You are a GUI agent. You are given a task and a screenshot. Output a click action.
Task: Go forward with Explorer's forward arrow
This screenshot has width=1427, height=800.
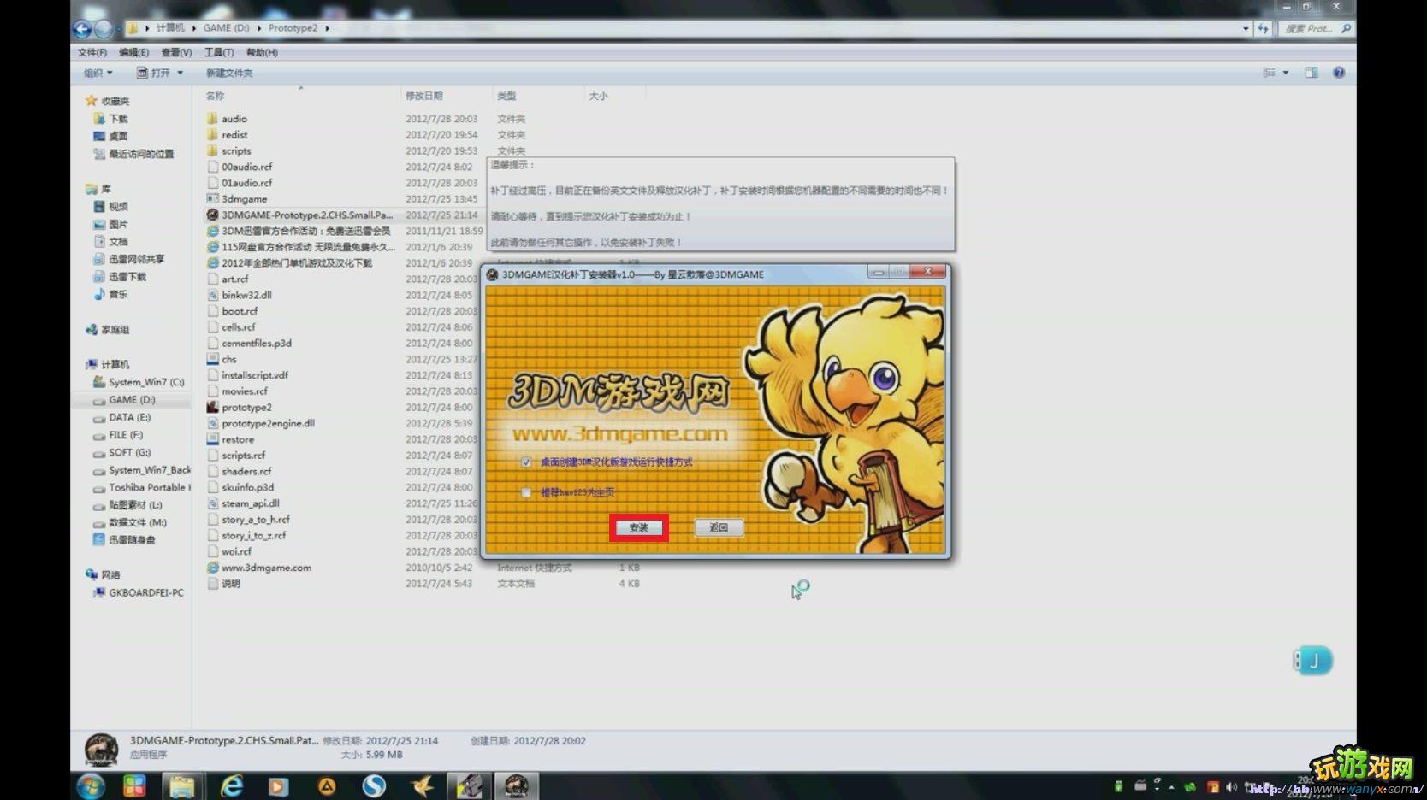pos(104,29)
